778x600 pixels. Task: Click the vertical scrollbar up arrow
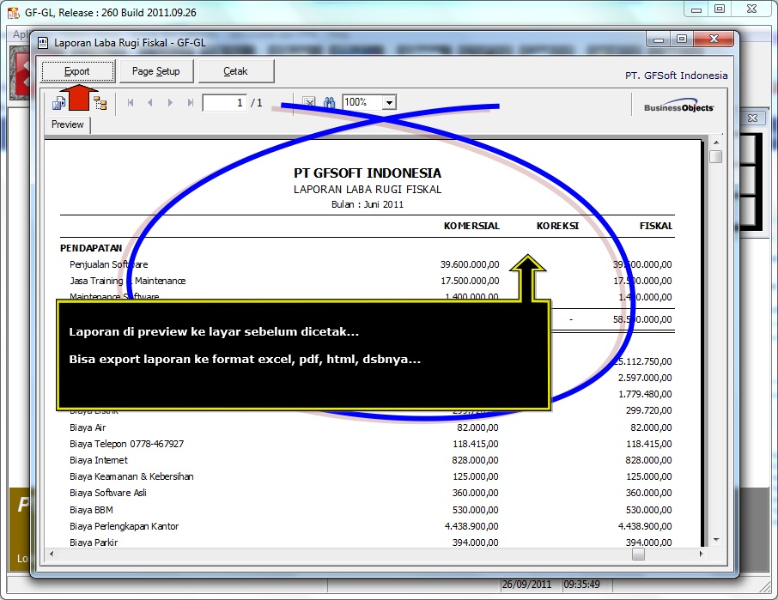716,142
